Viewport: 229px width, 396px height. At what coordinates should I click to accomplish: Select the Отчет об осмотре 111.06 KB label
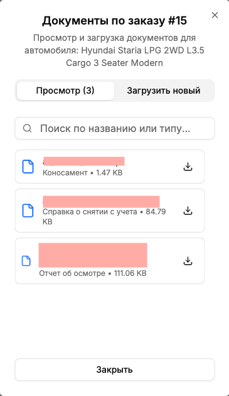tap(93, 273)
